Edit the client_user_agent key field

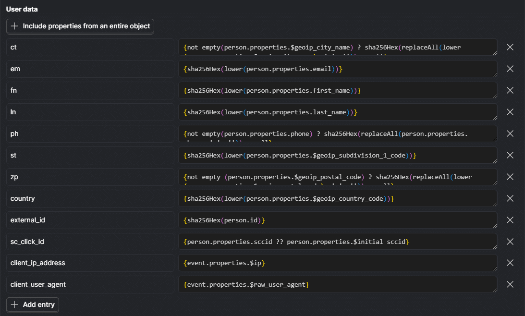(x=90, y=284)
